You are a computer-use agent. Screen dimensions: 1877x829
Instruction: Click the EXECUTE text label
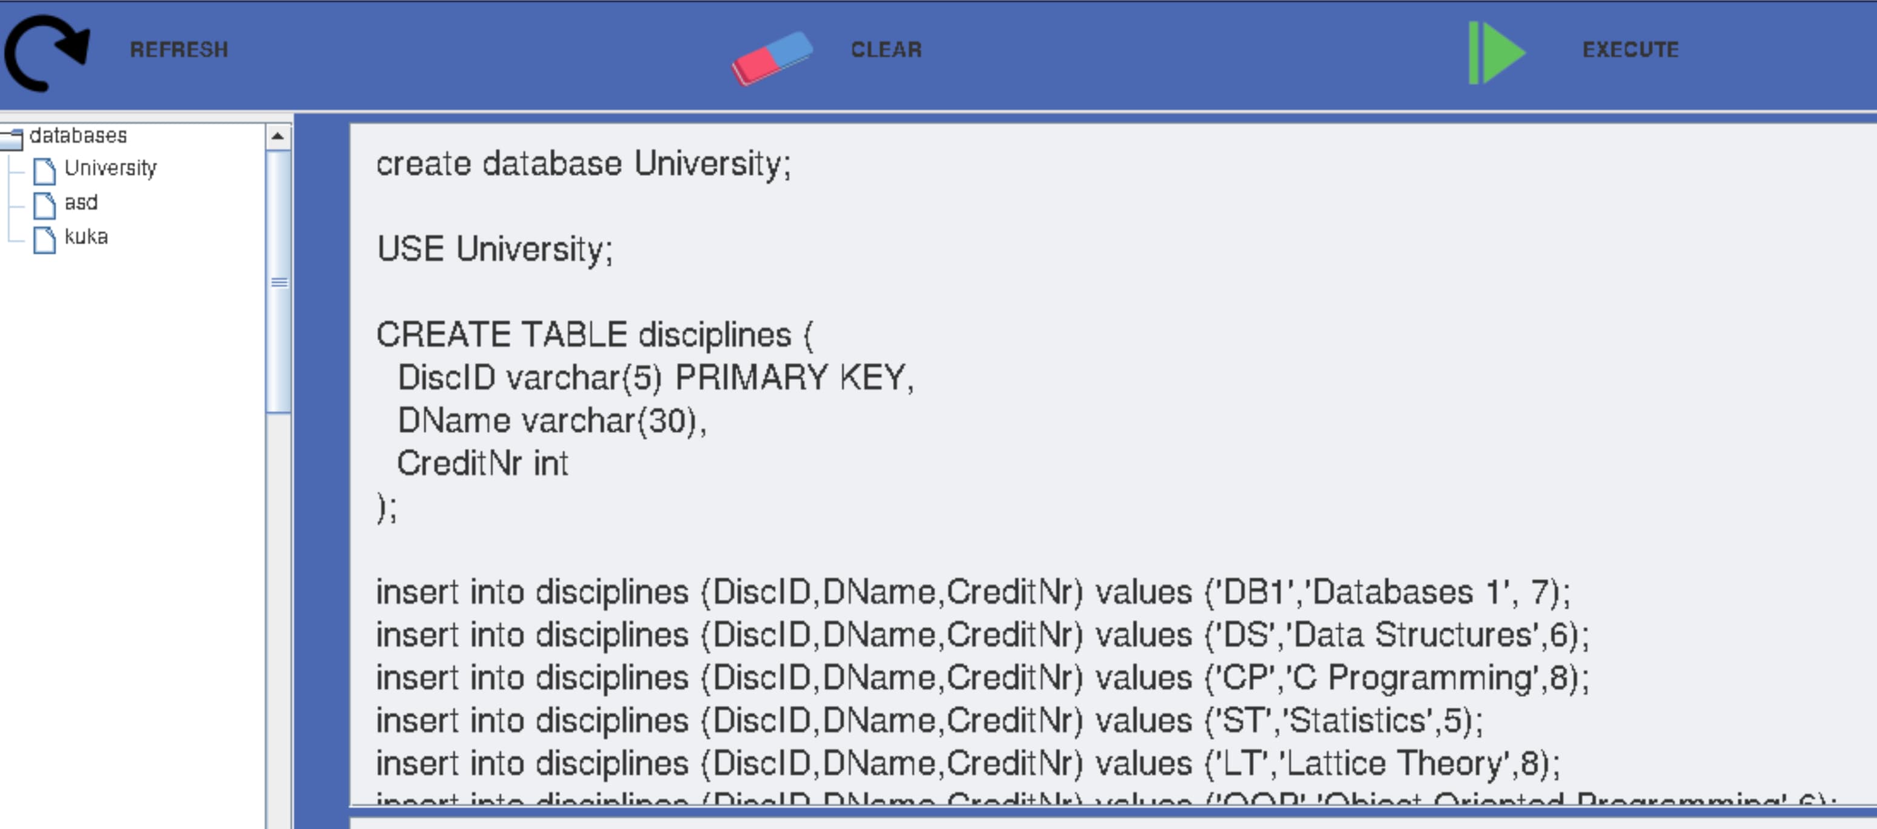(1631, 50)
